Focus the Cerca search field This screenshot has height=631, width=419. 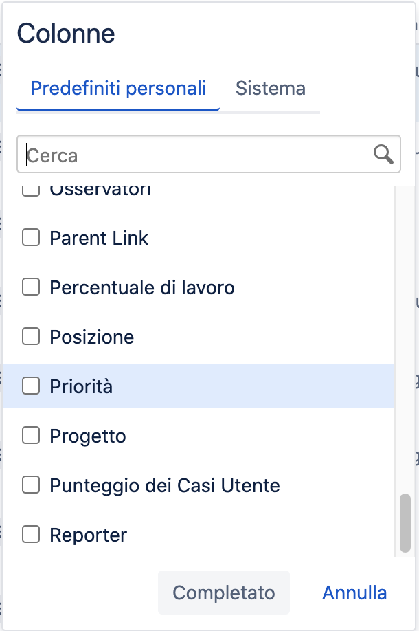pyautogui.click(x=209, y=154)
